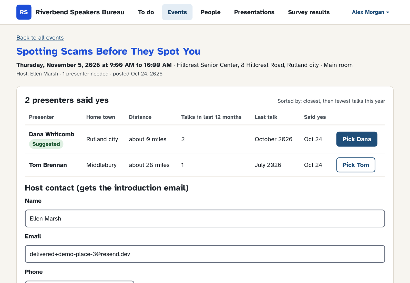Screen dimensions: 410x283
Task: Click the July 2026 last talk cell
Action: (268, 165)
